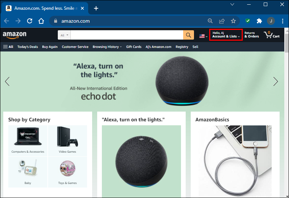Open the shopping Cart
The width and height of the screenshot is (289, 198).
tap(272, 35)
